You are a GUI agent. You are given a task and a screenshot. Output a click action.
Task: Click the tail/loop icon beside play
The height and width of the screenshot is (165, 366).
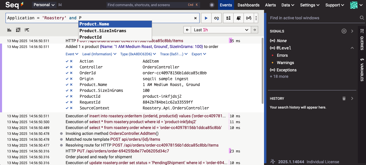[216, 18]
